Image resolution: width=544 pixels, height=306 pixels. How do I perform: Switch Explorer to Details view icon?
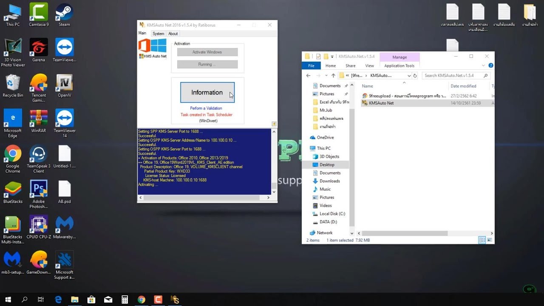pyautogui.click(x=482, y=240)
